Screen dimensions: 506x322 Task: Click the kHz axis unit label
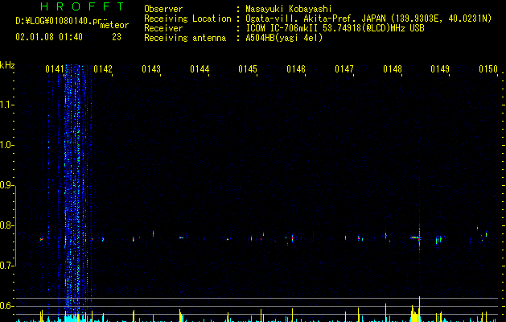pyautogui.click(x=7, y=65)
